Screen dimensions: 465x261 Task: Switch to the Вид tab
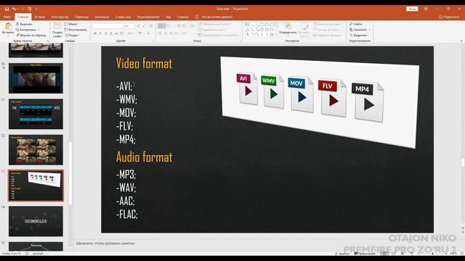[x=168, y=17]
